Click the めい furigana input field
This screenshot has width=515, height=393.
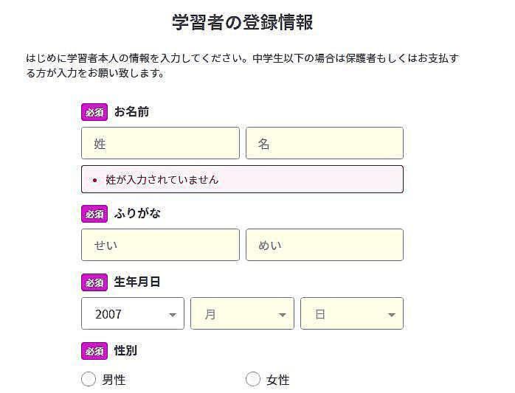pos(325,245)
